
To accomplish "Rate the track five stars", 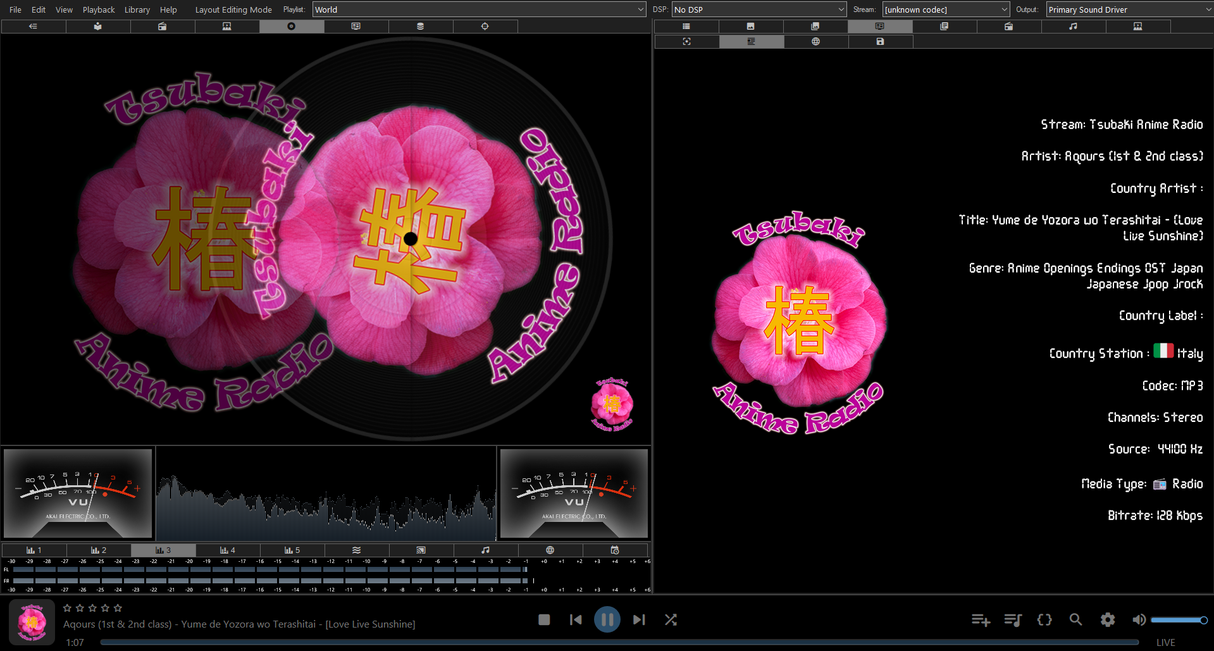I will [118, 608].
